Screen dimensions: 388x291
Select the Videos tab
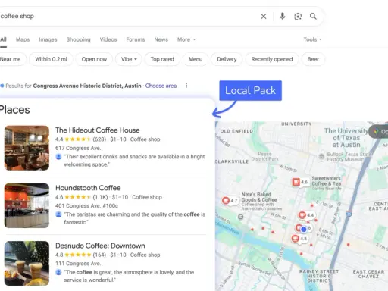pyautogui.click(x=108, y=39)
